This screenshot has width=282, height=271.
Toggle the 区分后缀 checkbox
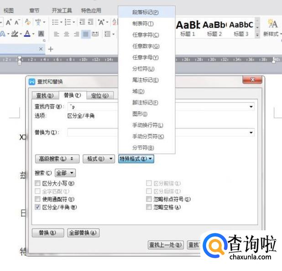pos(149,191)
